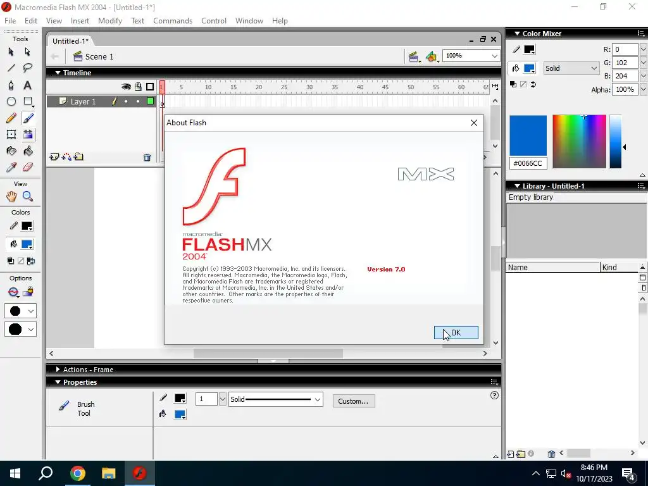Open the Edit Scene clapper icon
The width and height of the screenshot is (648, 486).
(414, 57)
